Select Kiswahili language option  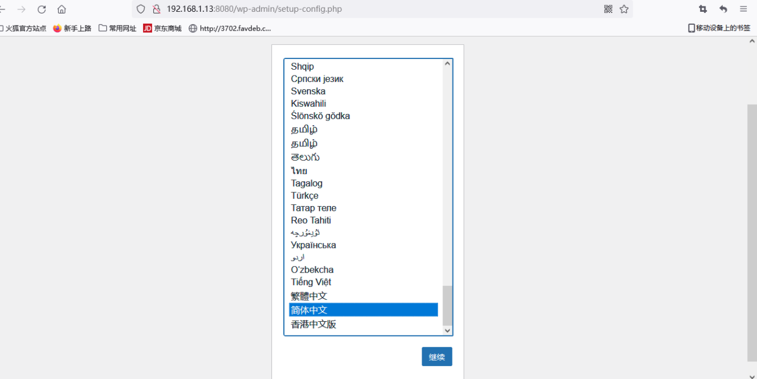click(363, 103)
